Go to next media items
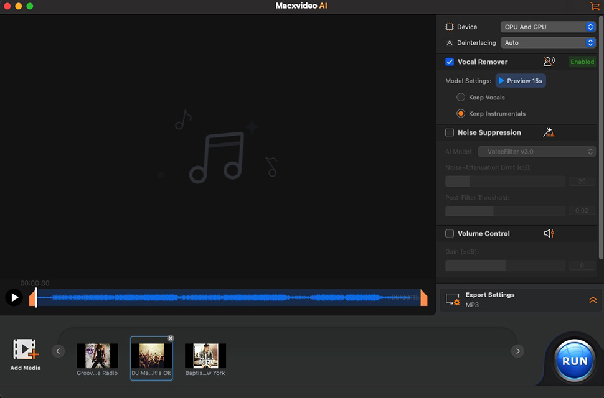The image size is (604, 398). (517, 351)
